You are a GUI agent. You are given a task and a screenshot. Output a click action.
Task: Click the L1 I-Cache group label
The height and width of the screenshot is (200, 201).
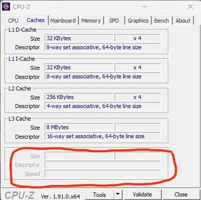[x=22, y=59]
